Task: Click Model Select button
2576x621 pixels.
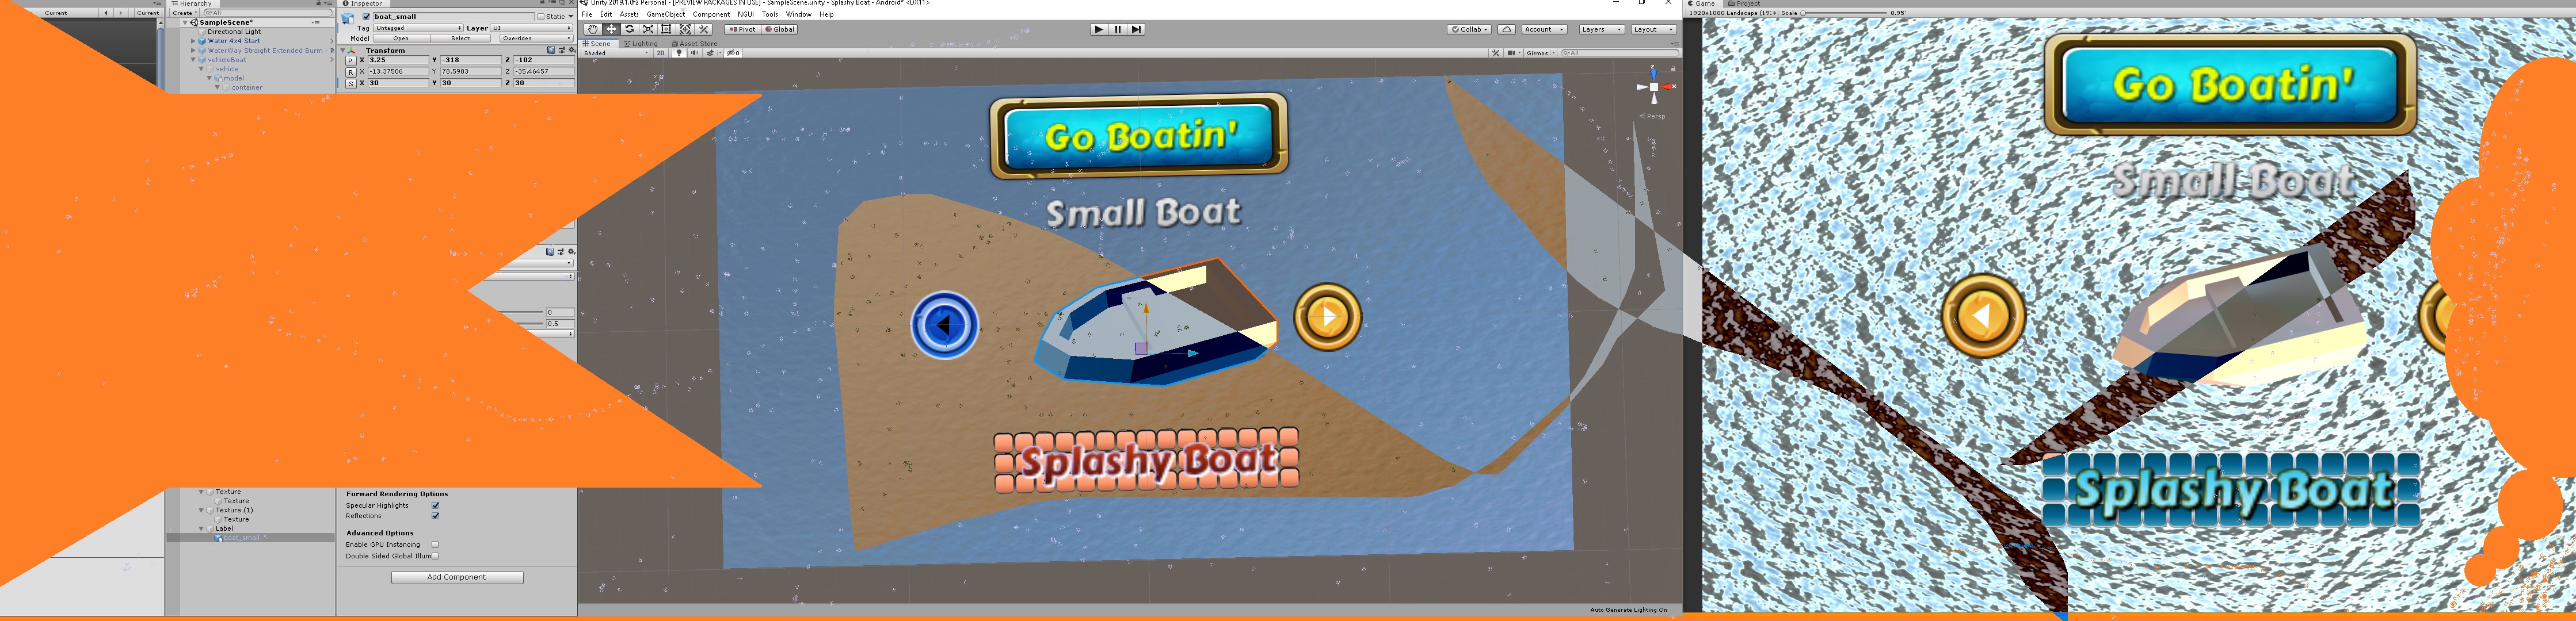Action: [460, 38]
